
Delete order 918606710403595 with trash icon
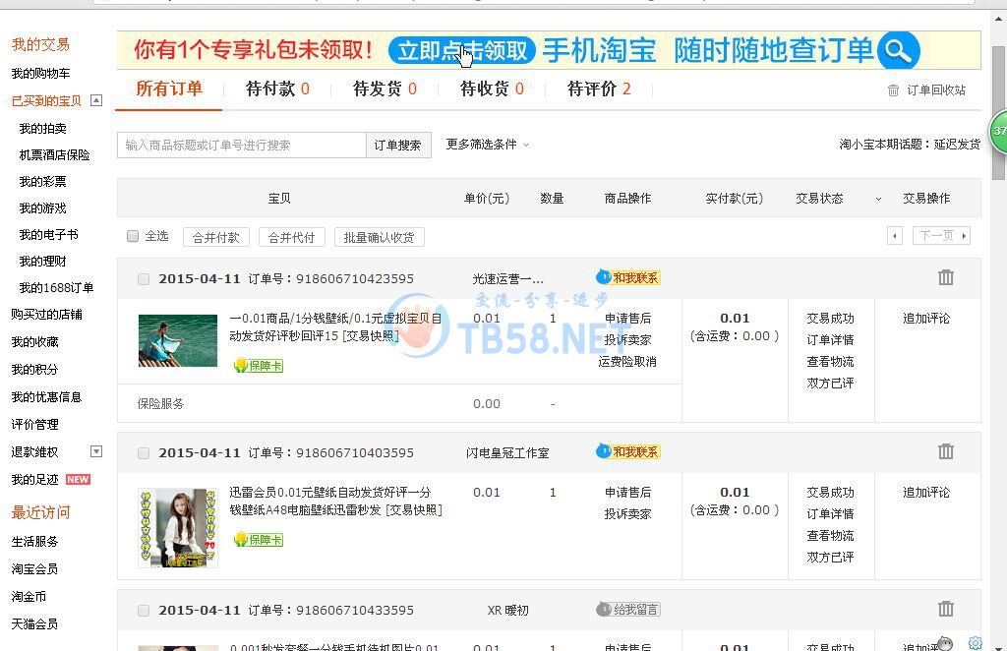[x=945, y=451]
